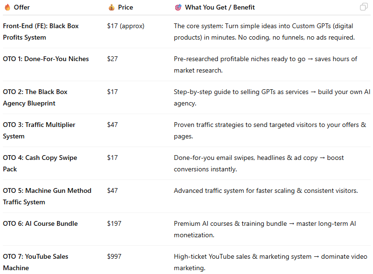The height and width of the screenshot is (274, 373).
Task: Select the Offer column header text
Action: tap(22, 7)
